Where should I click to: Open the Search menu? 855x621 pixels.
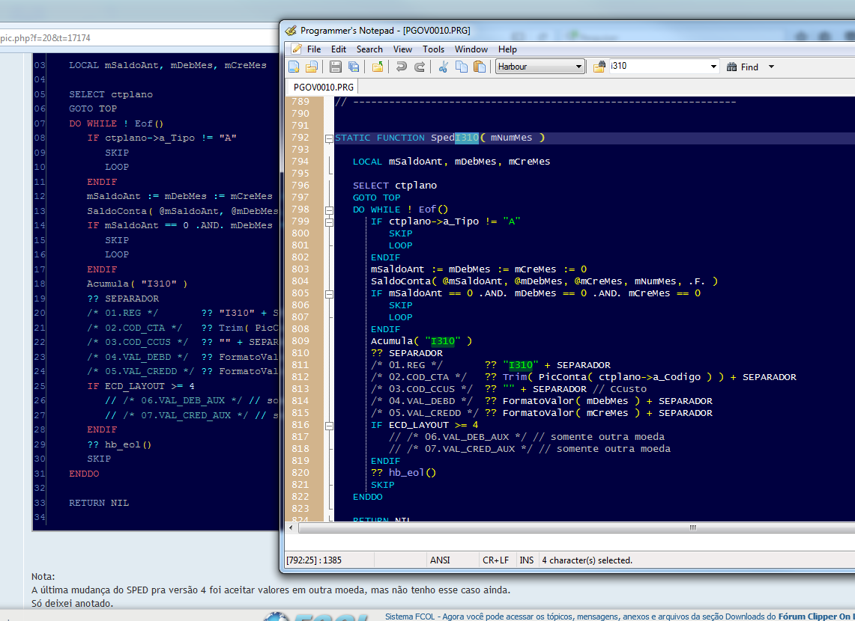pyautogui.click(x=369, y=49)
